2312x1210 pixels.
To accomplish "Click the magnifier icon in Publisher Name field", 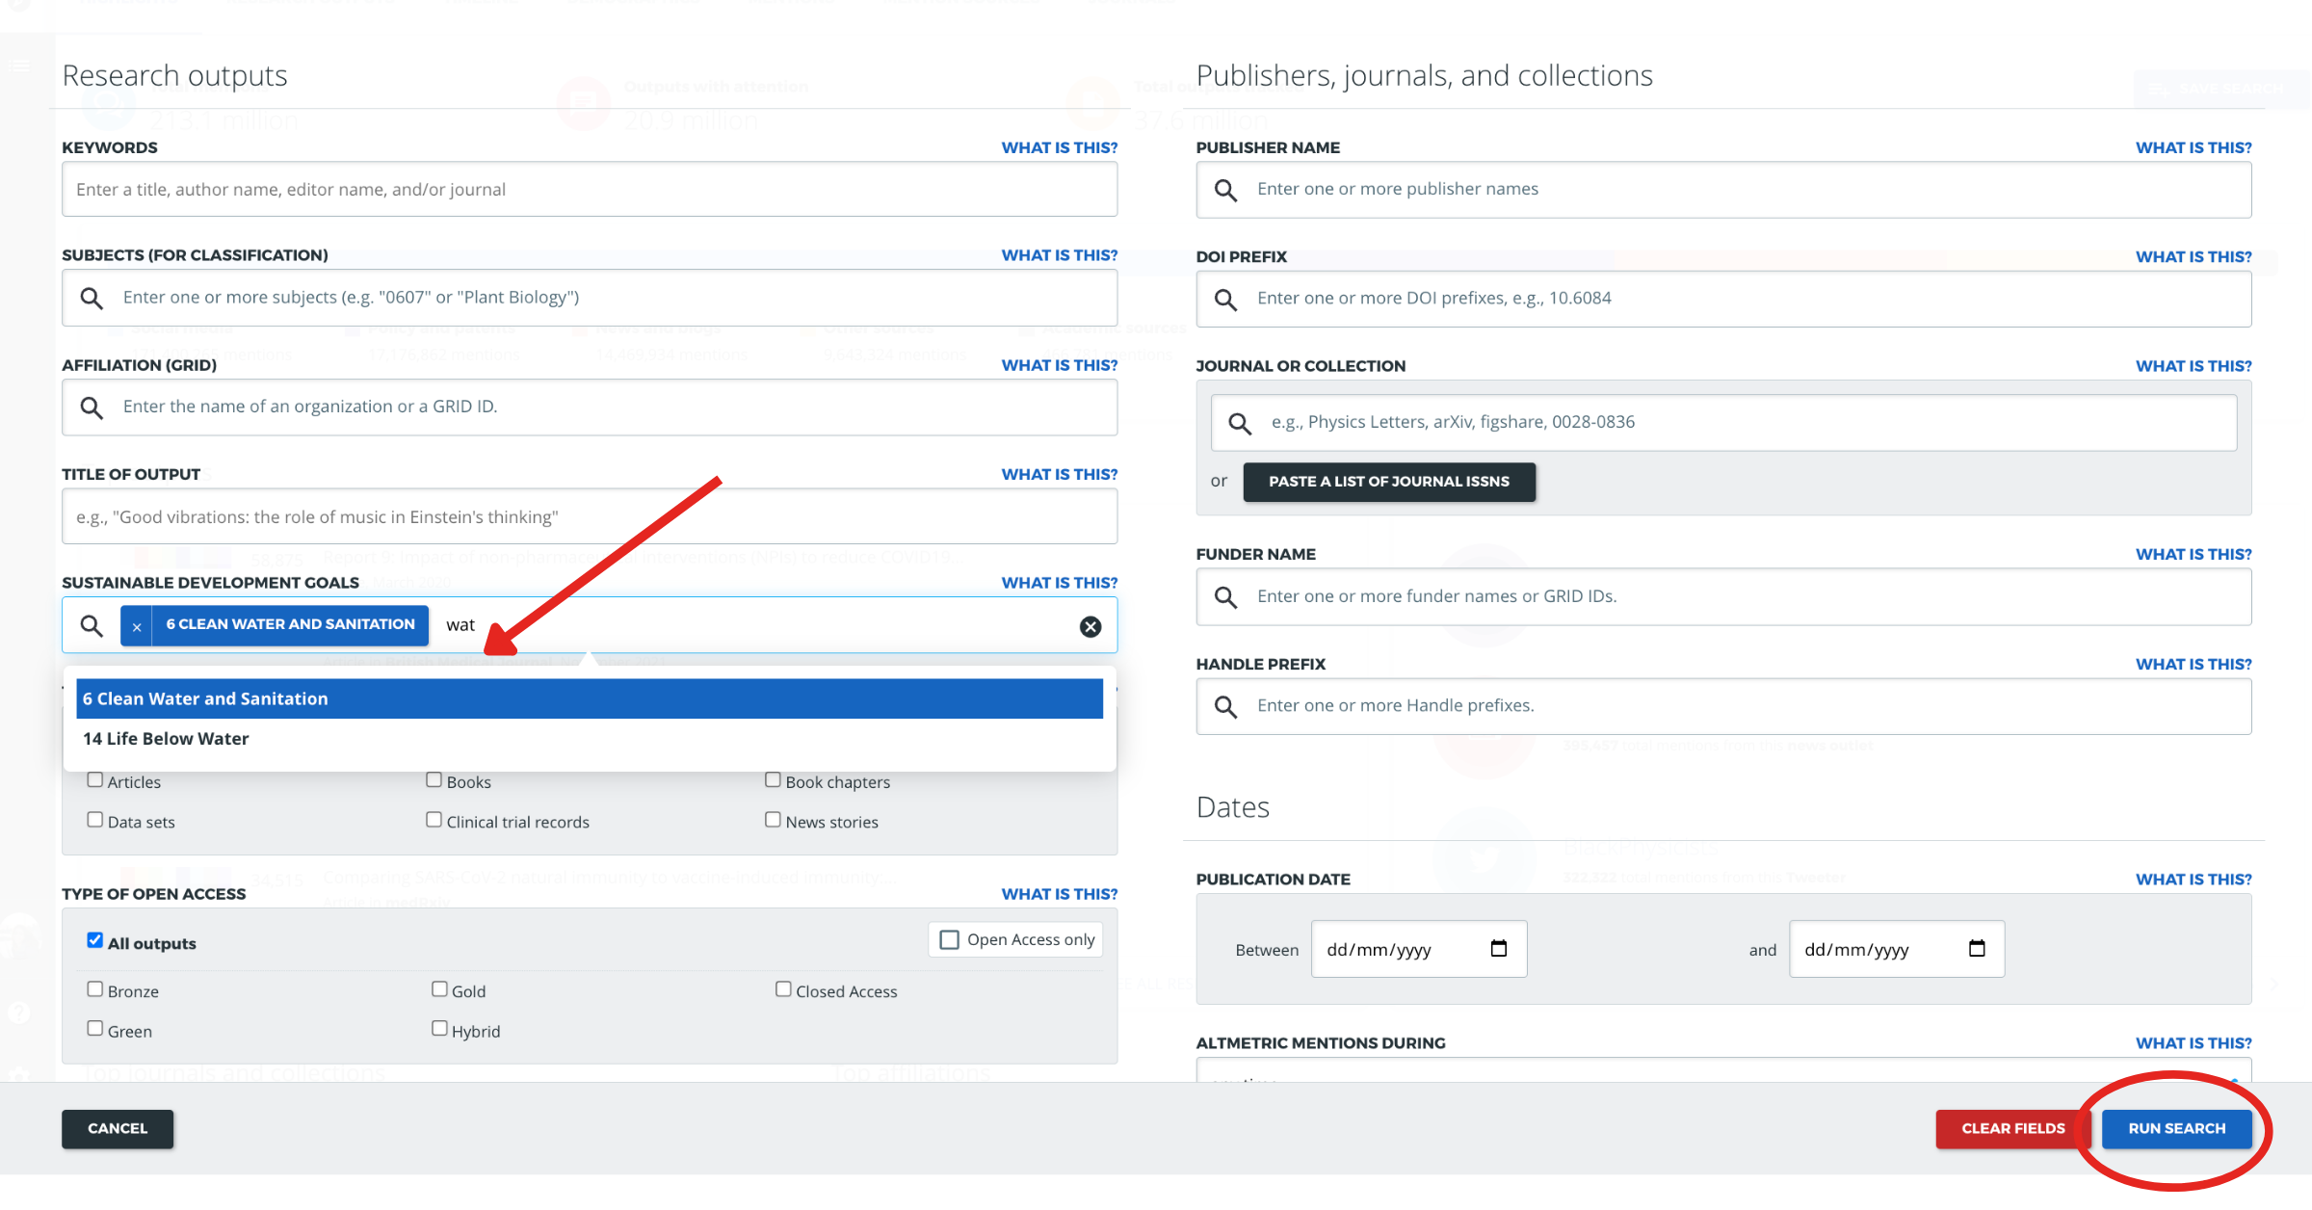I will click(x=1225, y=190).
